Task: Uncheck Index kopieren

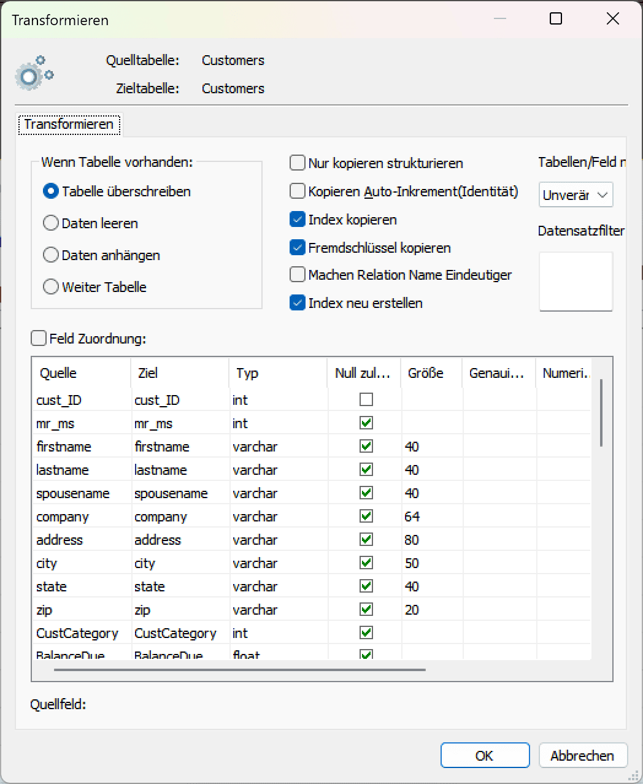Action: tap(298, 220)
